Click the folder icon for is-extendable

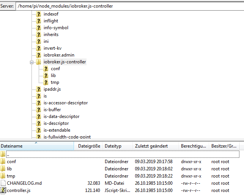tap(38, 131)
